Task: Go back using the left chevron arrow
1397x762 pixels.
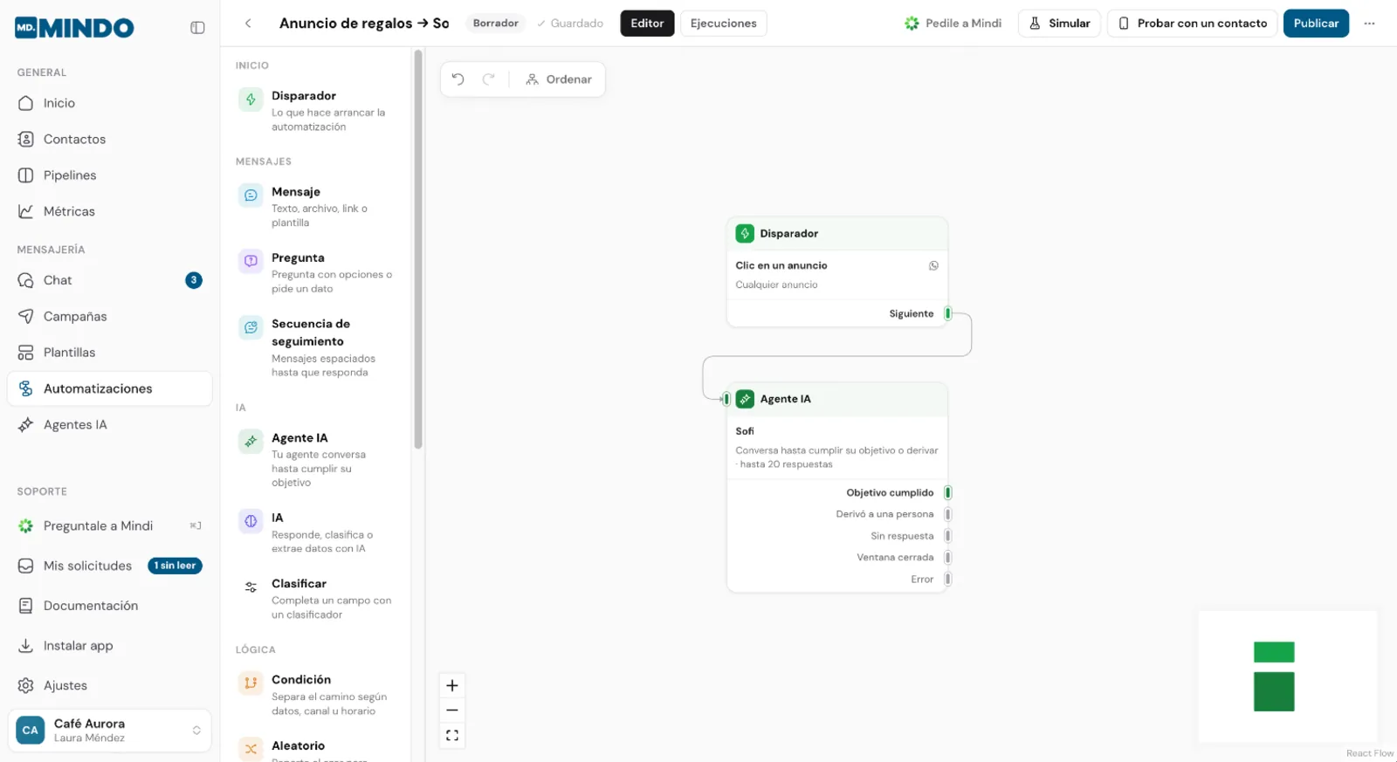Action: click(248, 24)
